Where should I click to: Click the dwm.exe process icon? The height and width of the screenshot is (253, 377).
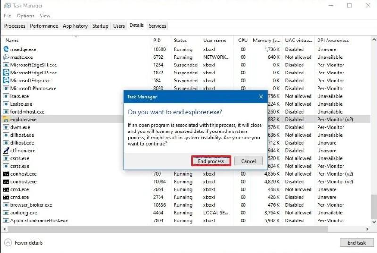(x=6, y=127)
